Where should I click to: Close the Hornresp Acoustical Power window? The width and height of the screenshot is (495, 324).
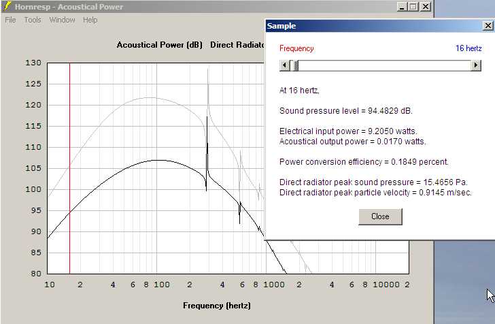425,7
